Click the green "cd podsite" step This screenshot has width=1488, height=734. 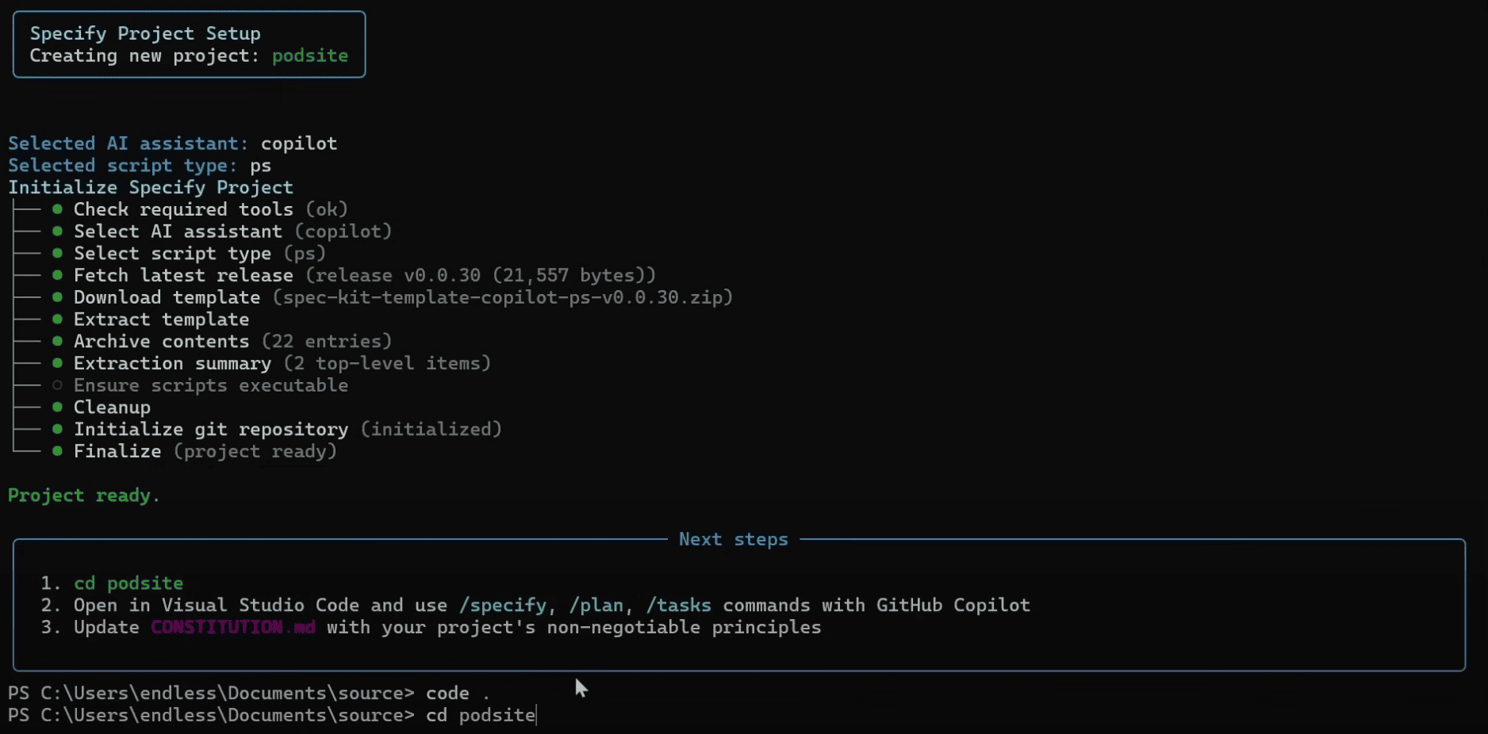(x=128, y=583)
